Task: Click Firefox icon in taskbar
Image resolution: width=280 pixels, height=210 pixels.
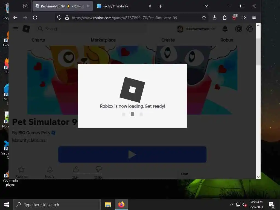Action: tap(121, 205)
